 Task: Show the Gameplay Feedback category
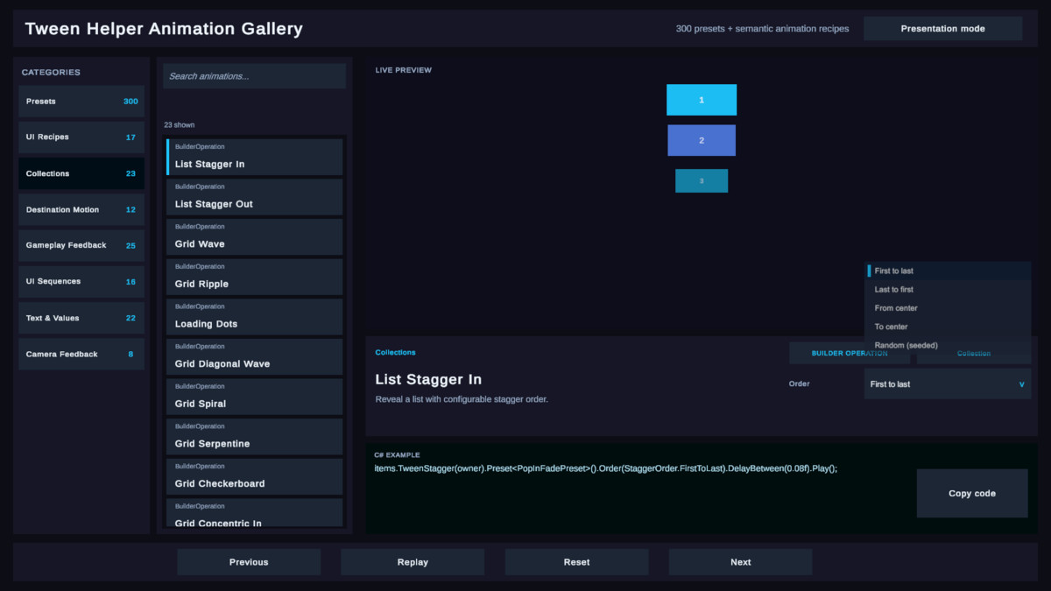click(x=81, y=246)
